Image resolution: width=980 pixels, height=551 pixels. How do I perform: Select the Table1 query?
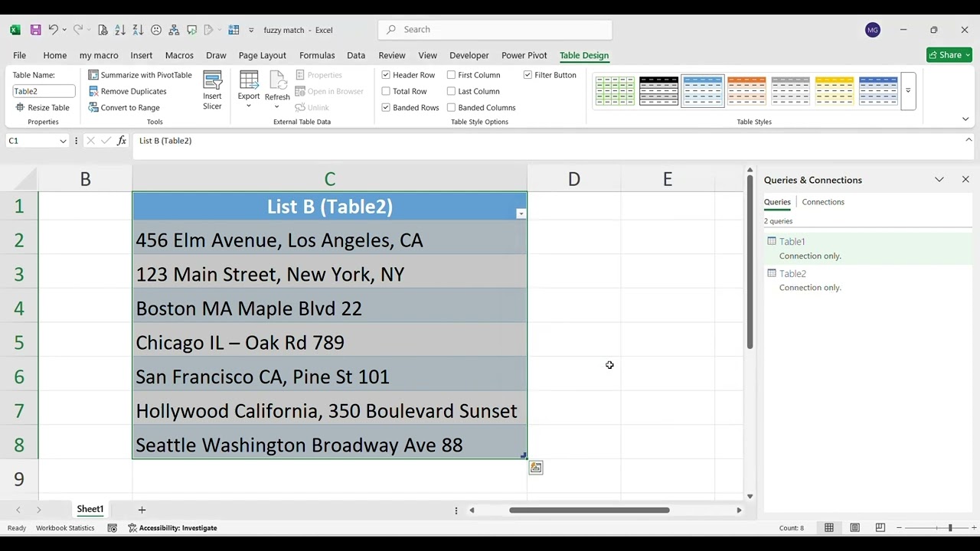click(x=868, y=248)
